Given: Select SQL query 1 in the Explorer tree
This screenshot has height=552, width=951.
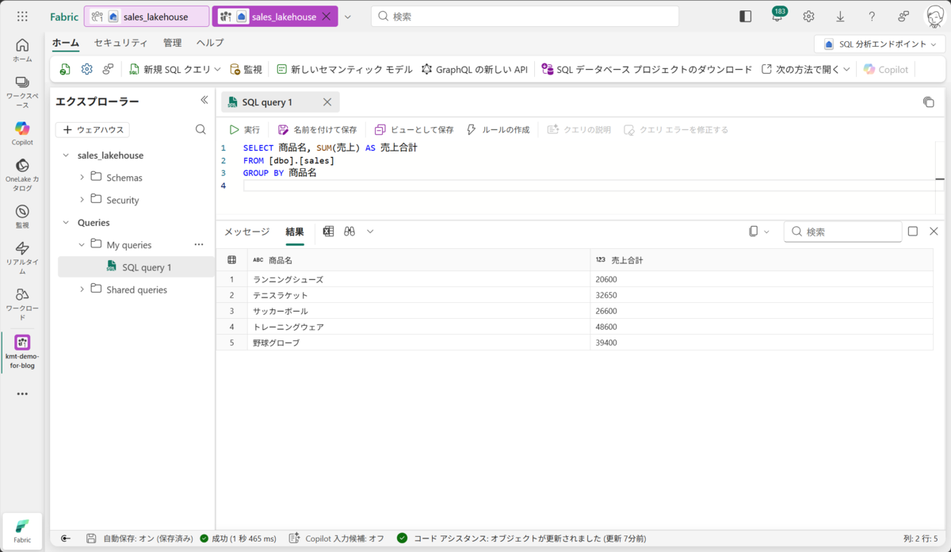Looking at the screenshot, I should pos(136,267).
